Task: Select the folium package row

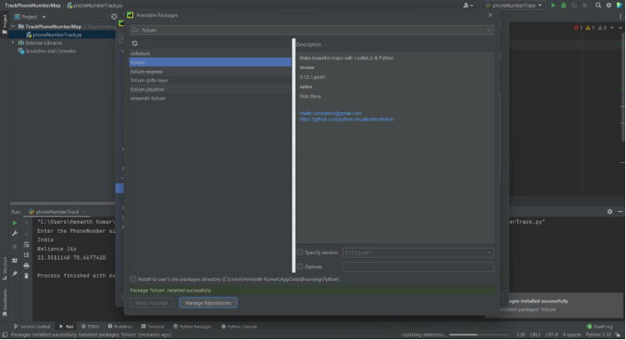Action: tap(210, 62)
